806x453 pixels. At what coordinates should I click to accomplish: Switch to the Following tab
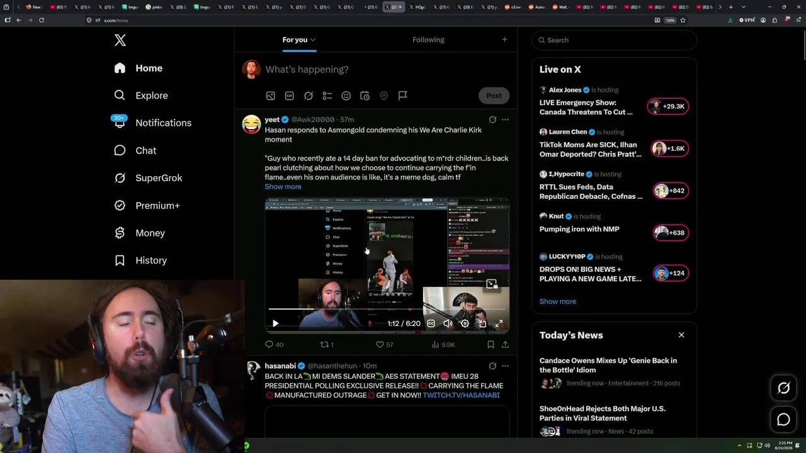(x=428, y=40)
